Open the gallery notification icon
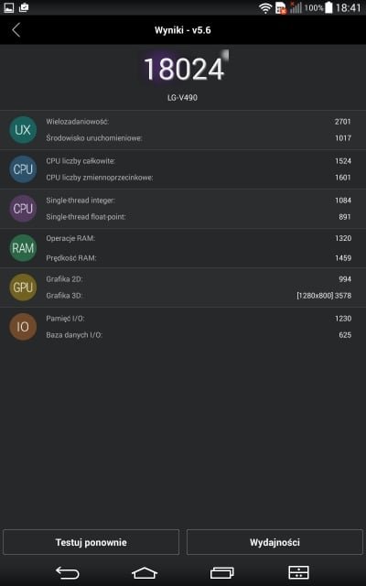Screen dimensions: 366x586 coord(8,7)
